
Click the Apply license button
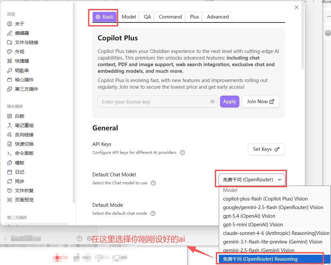[x=230, y=102]
